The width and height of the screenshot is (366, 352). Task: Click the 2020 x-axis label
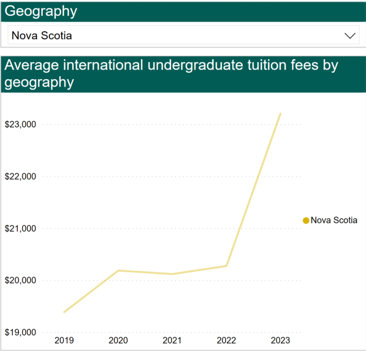click(118, 340)
